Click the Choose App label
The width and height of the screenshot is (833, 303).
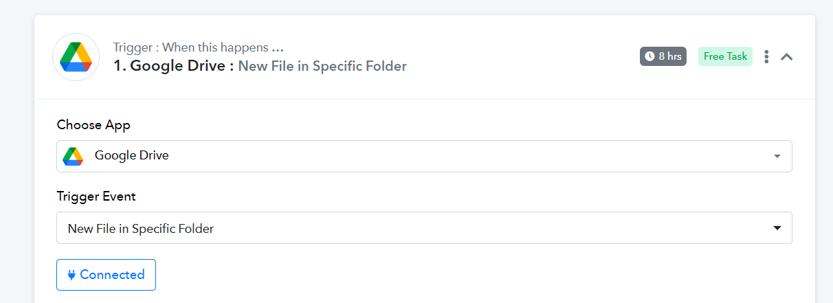click(x=93, y=125)
